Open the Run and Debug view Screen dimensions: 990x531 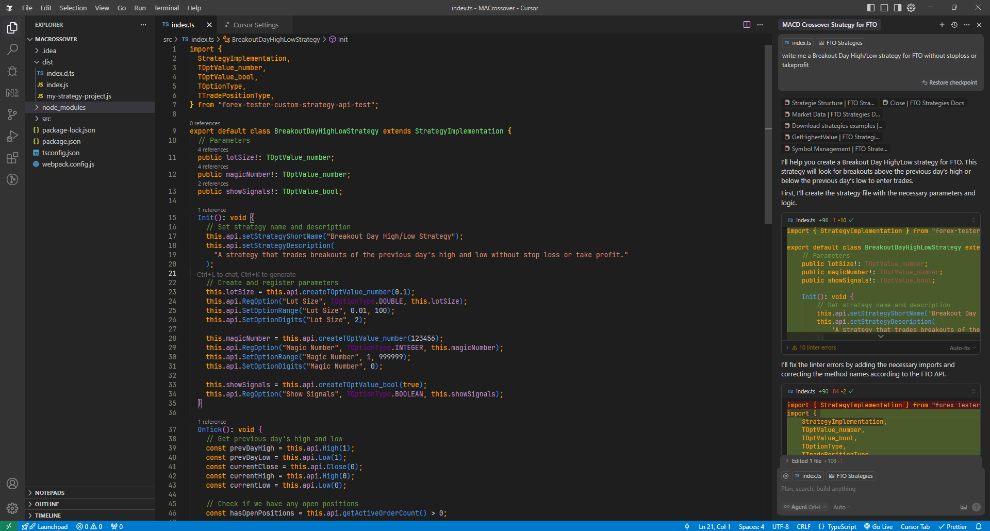[x=12, y=136]
